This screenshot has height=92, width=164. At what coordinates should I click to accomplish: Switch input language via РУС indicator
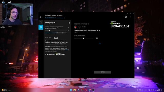coord(146,90)
